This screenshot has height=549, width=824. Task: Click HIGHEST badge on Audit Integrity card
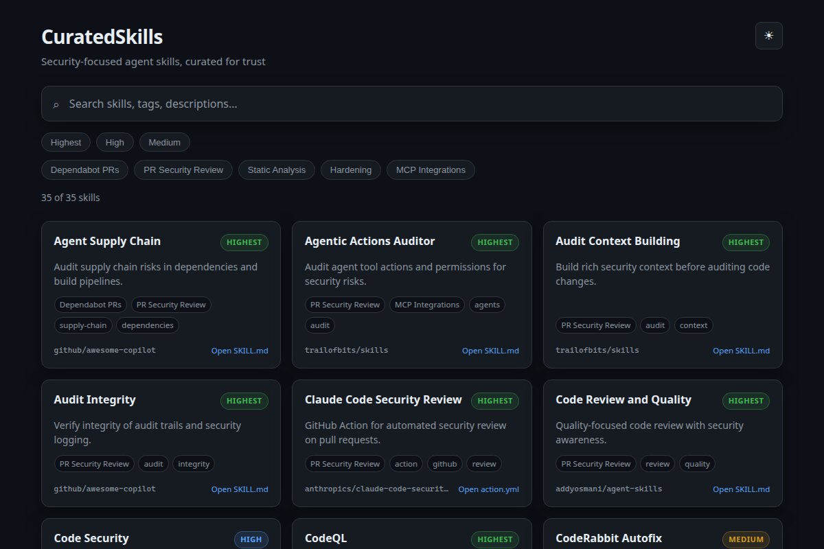(244, 401)
